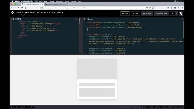Open the File menu
The height and width of the screenshot is (109, 194).
tap(36, 1)
